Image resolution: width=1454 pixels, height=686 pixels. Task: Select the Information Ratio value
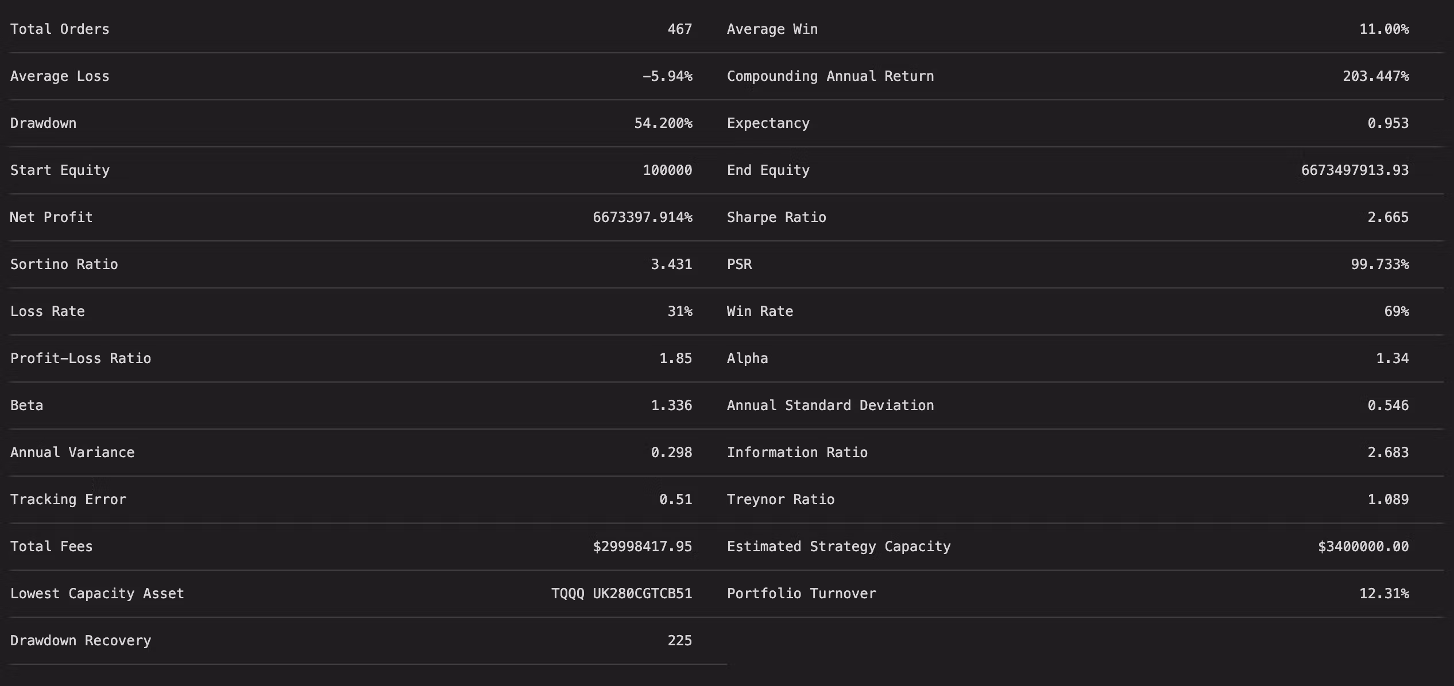[1388, 453]
